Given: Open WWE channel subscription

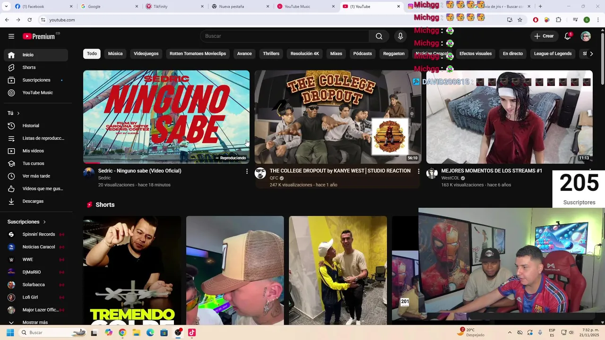Looking at the screenshot, I should point(36,260).
